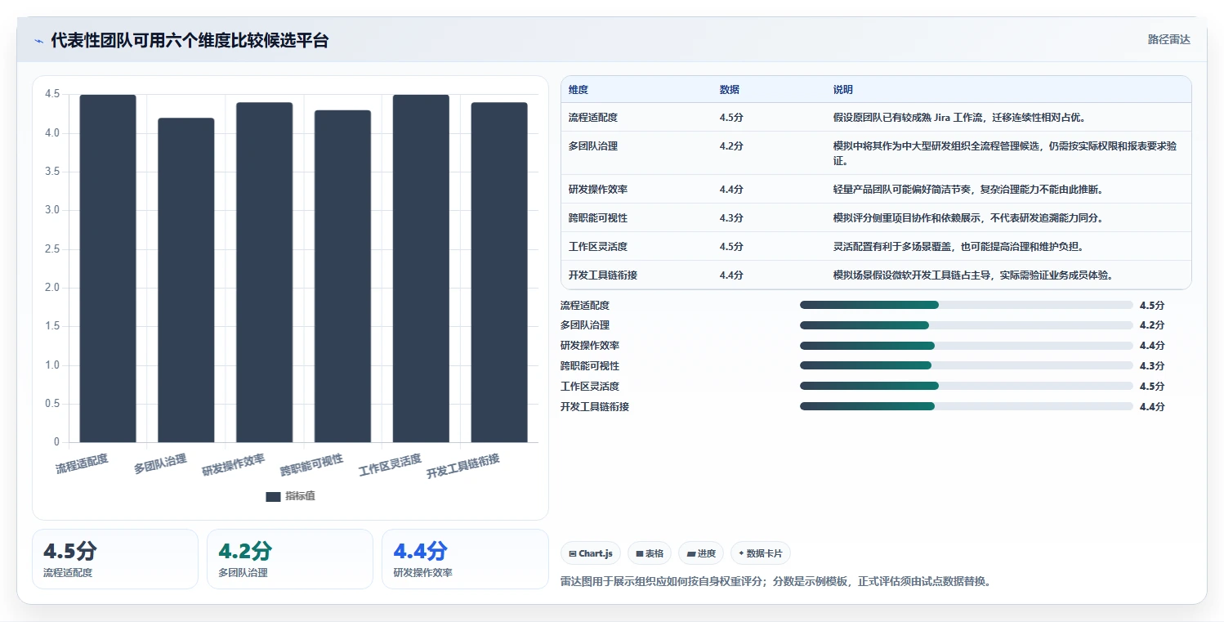Click the 多团队治理 progress bar
The height and width of the screenshot is (622, 1224).
tap(967, 325)
